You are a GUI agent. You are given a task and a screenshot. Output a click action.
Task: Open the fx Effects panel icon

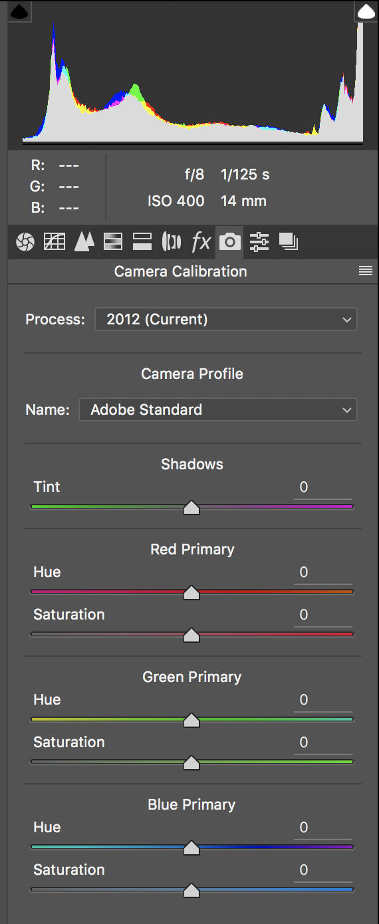point(201,242)
